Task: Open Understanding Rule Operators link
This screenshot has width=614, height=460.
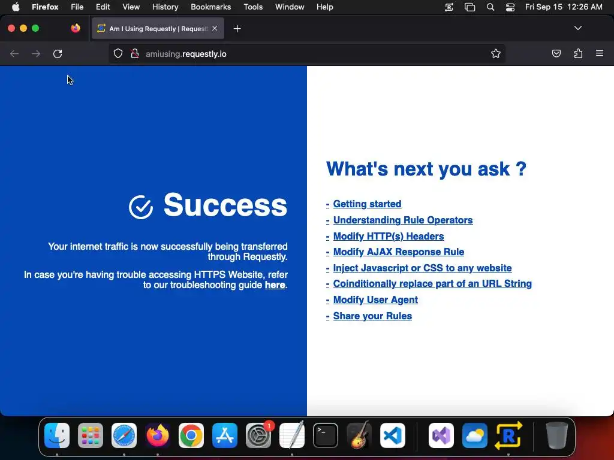Action: coord(402,220)
